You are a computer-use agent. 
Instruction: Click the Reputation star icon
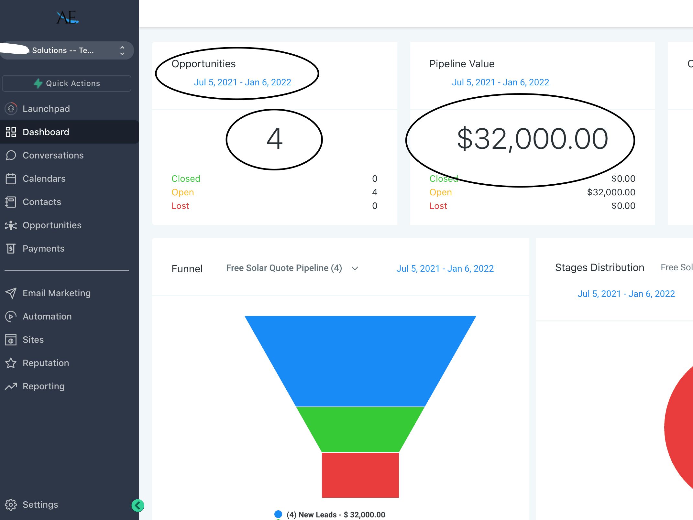[x=11, y=363]
